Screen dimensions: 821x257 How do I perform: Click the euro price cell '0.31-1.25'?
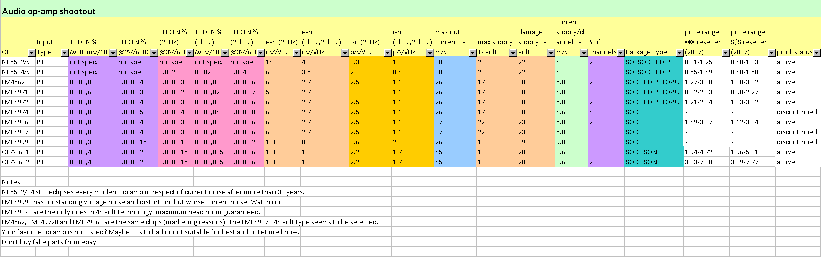click(706, 62)
